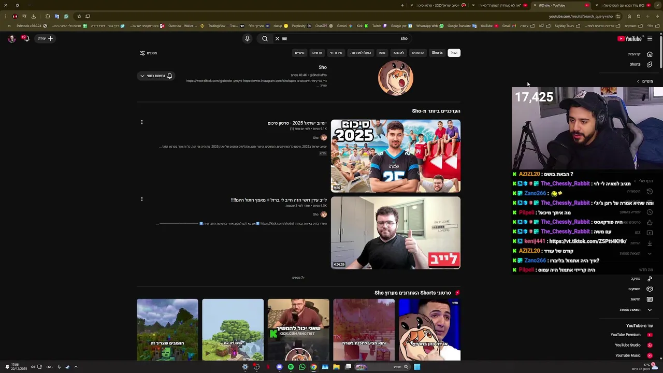Open the hamburger guide menu

[x=650, y=39]
